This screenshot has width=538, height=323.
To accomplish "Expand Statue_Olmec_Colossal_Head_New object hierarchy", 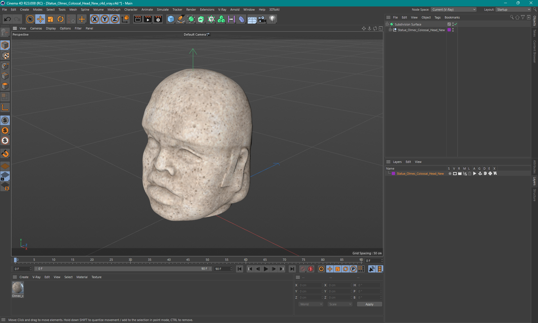I will coord(390,30).
